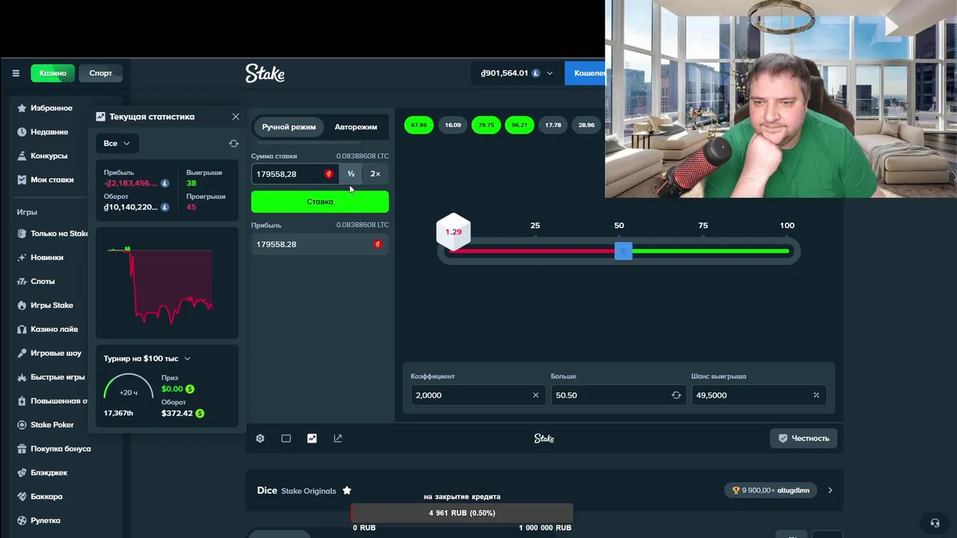Click past result 96.21 pill
Viewport: 957px width, 538px height.
(519, 125)
